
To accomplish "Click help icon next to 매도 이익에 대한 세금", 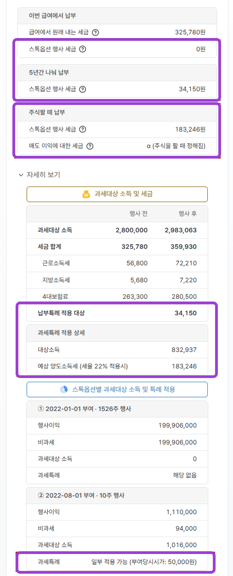I will pos(90,146).
